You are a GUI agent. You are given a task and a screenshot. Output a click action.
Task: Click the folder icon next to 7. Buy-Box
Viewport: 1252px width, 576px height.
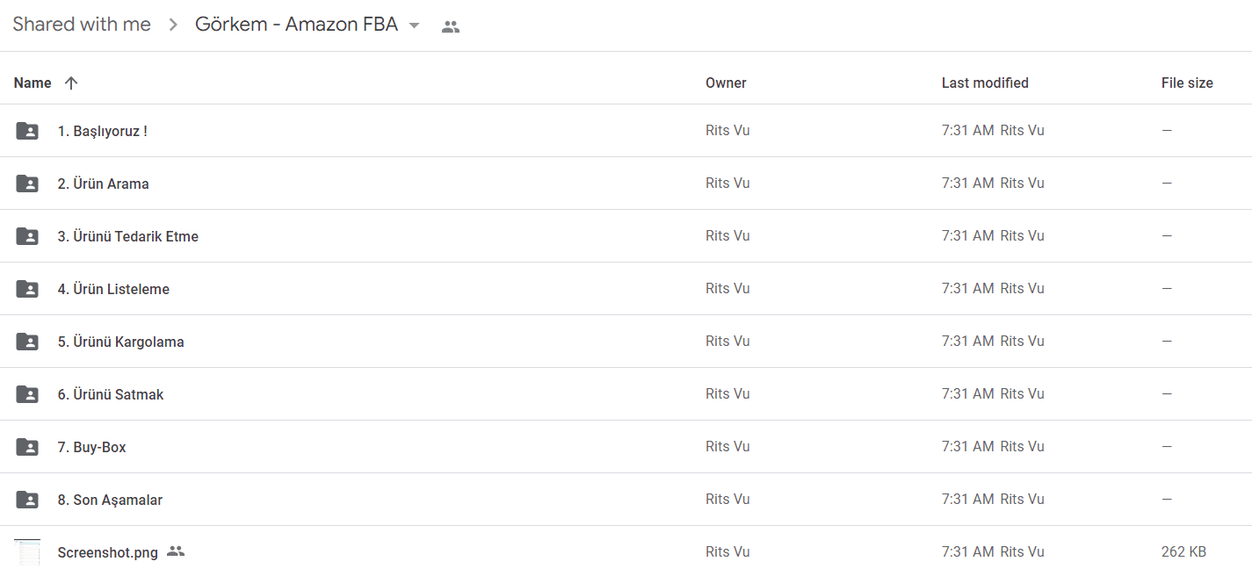[27, 447]
